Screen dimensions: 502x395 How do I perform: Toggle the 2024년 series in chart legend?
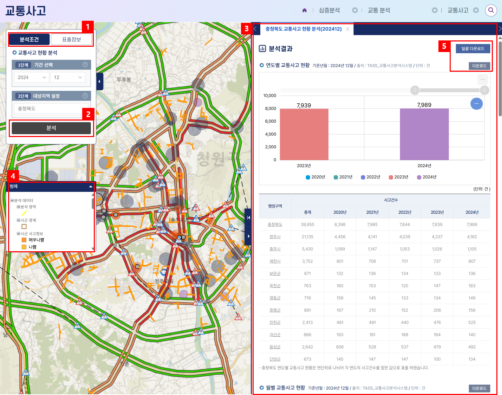(426, 177)
